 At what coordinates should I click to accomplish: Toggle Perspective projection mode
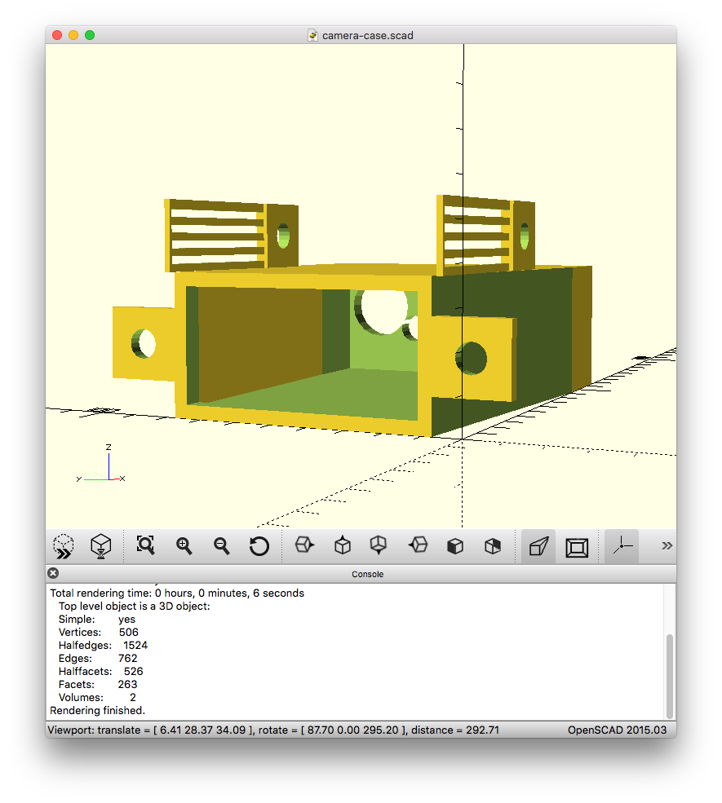538,545
